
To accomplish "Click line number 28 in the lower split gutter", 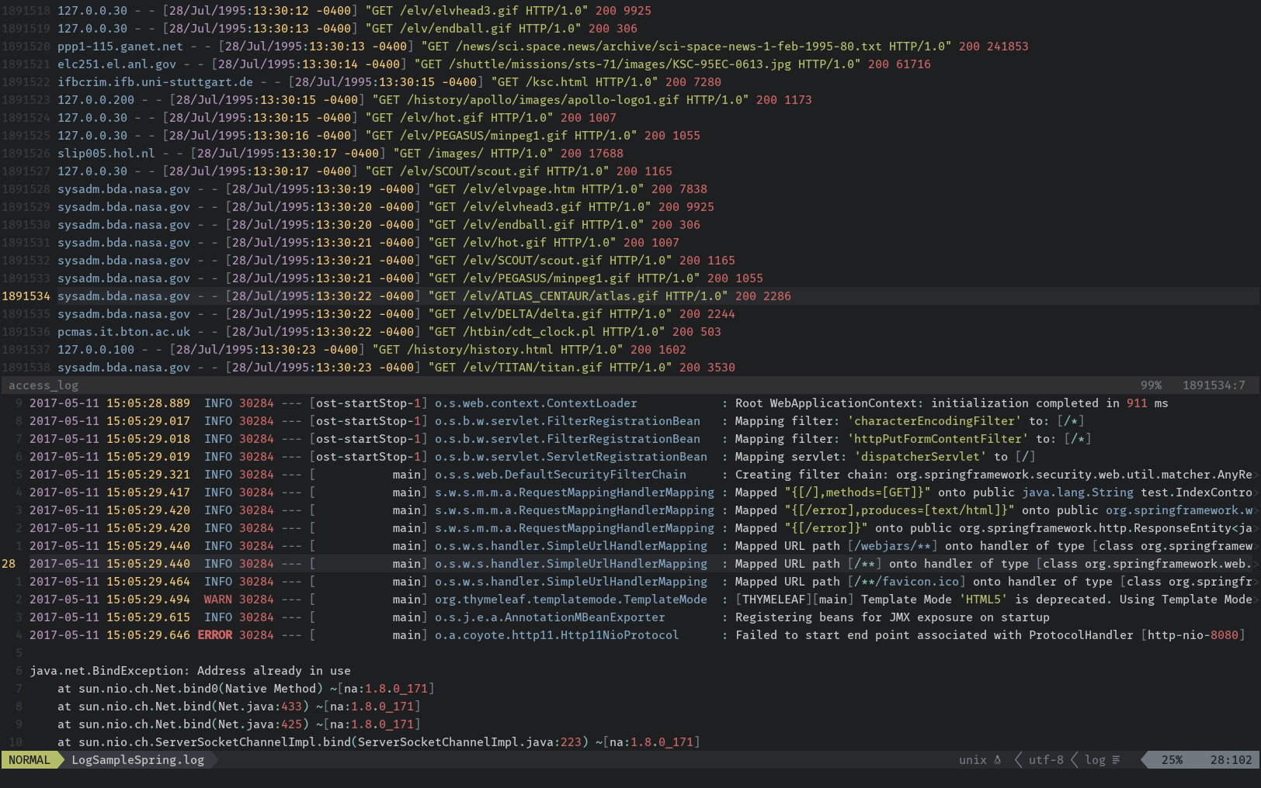I will [9, 563].
